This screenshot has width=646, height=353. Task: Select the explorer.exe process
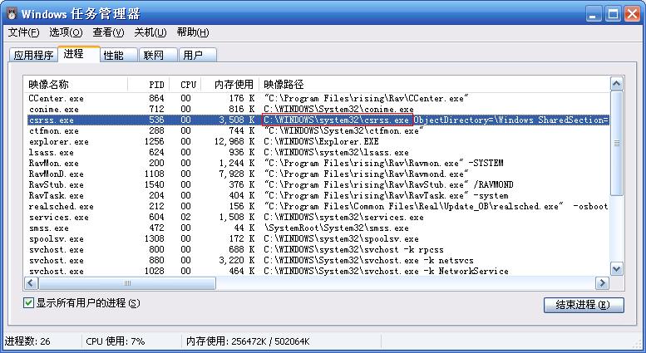pos(317,141)
